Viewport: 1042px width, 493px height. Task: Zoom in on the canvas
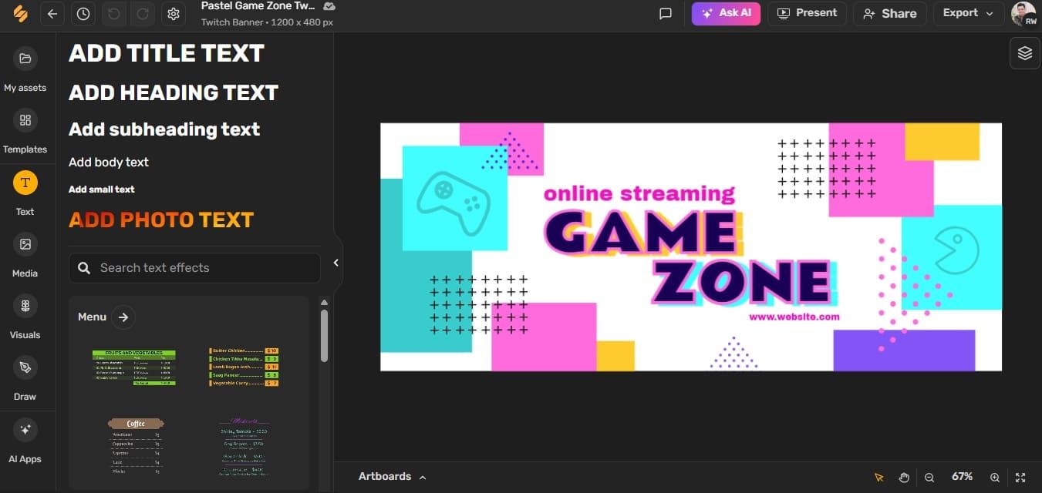(993, 477)
